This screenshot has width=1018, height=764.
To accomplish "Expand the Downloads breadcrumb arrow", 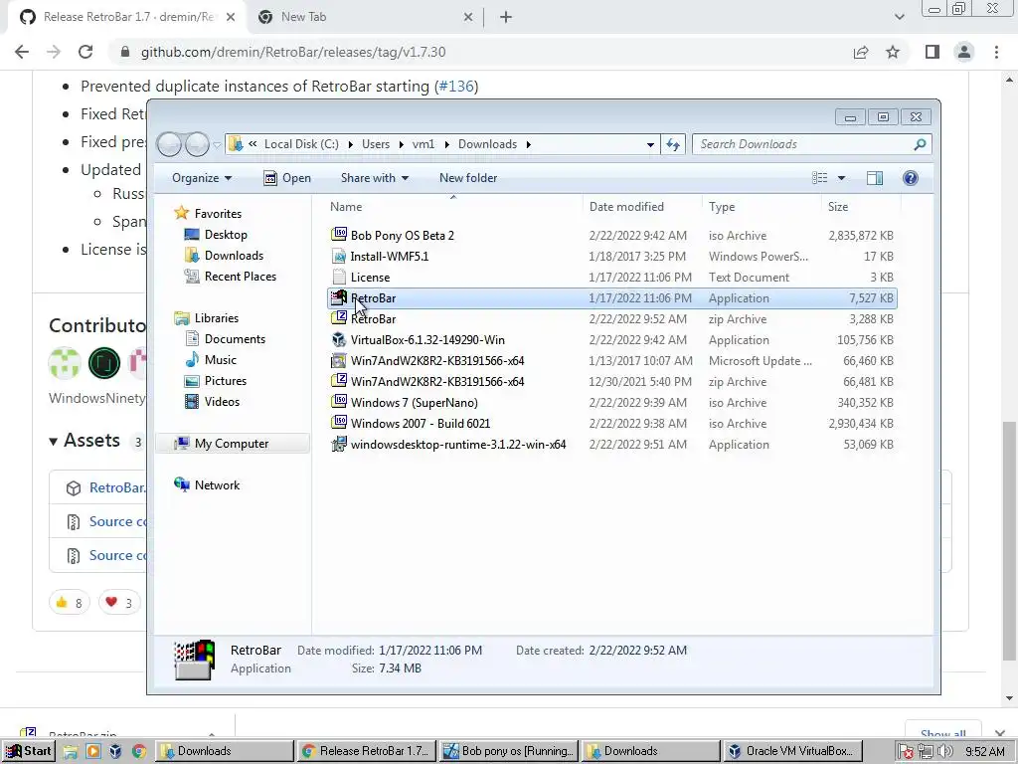I will pyautogui.click(x=529, y=144).
